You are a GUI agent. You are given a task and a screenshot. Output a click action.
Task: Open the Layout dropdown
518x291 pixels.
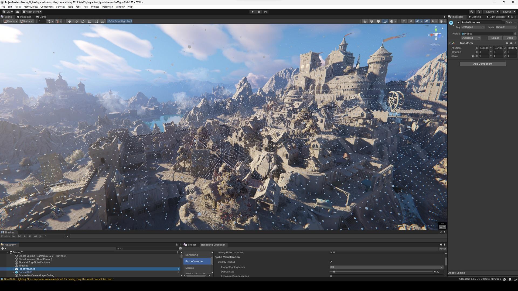[509, 12]
